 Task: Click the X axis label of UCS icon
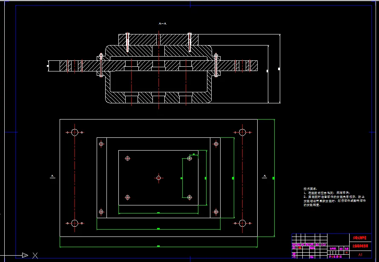(35, 255)
